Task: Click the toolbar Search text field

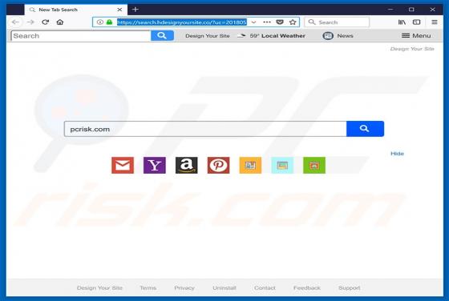Action: pyautogui.click(x=81, y=36)
